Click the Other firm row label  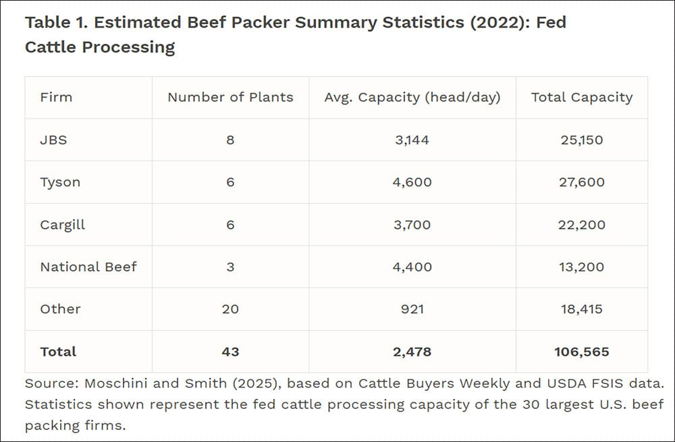60,309
